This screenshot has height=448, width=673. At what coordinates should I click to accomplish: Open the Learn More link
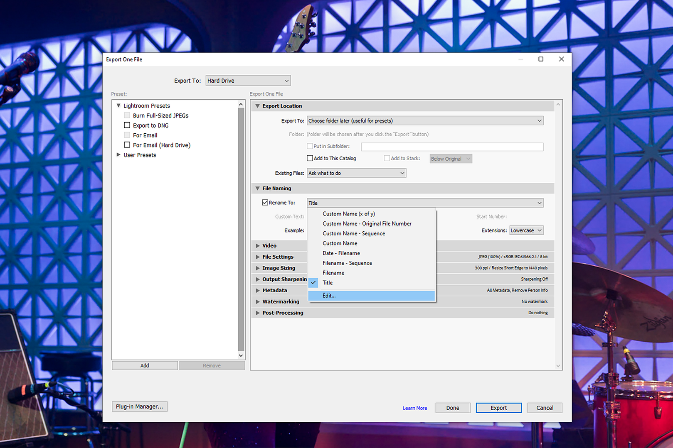tap(415, 408)
